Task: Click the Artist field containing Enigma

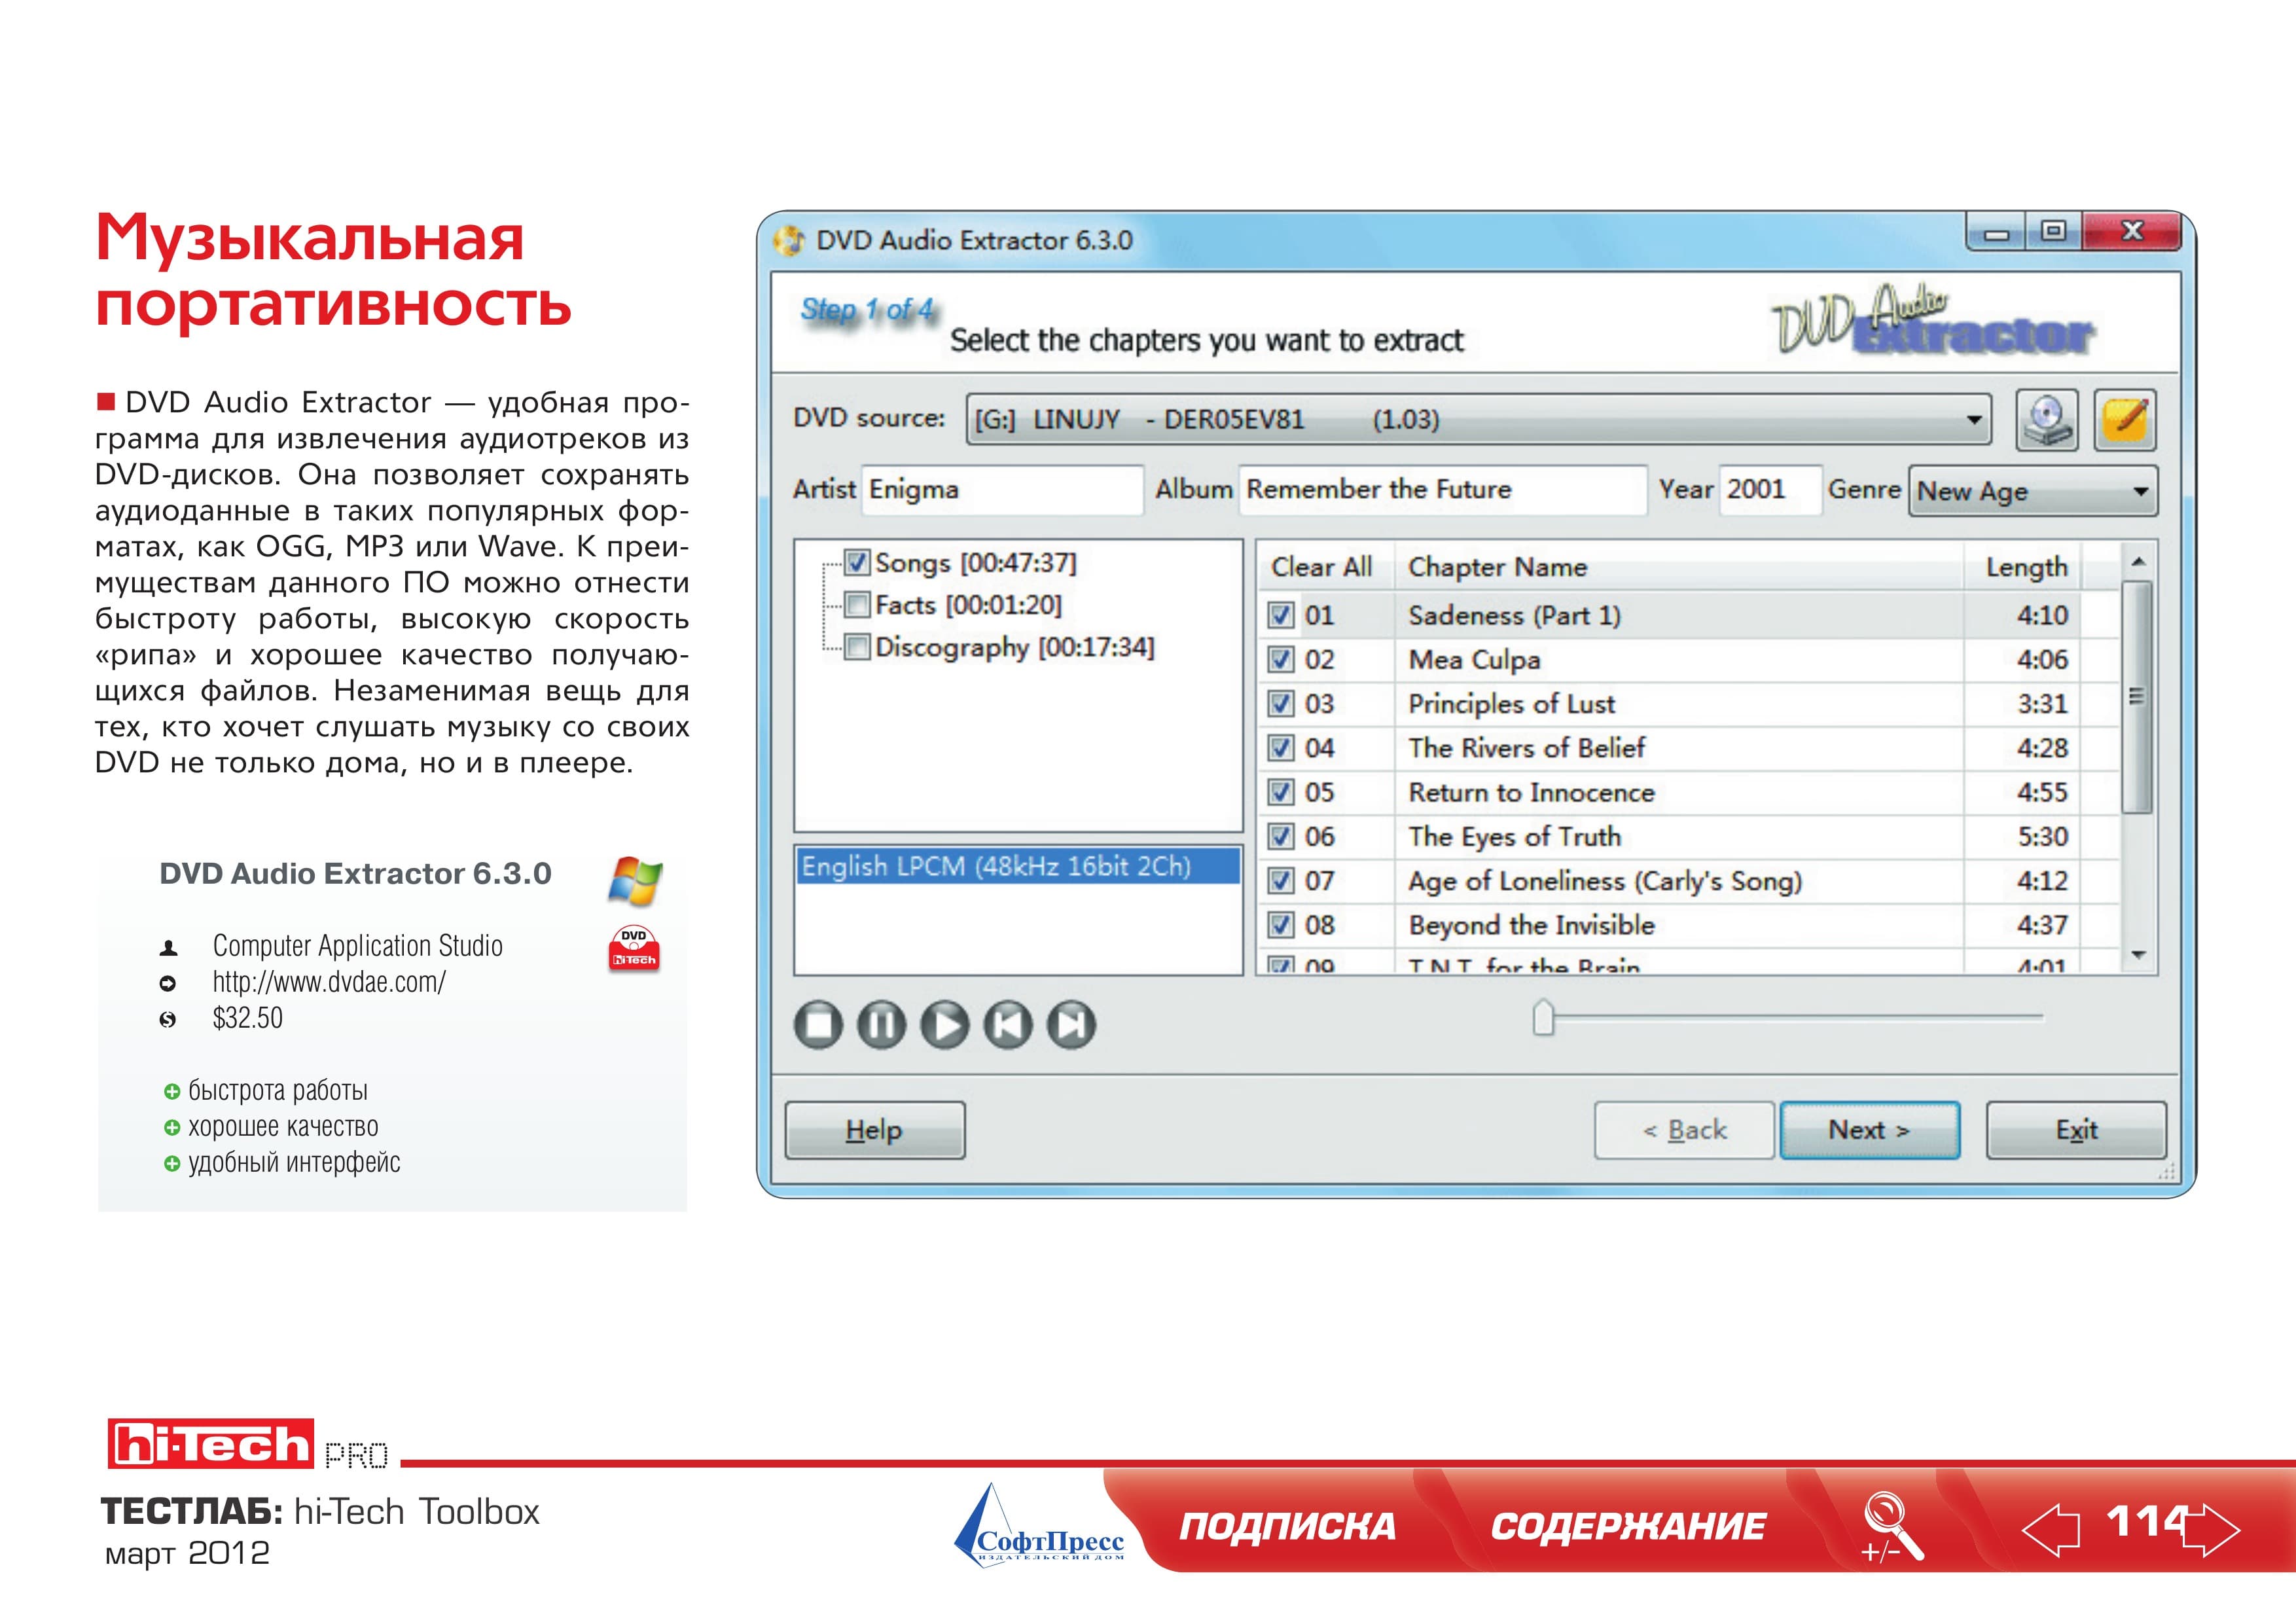Action: pyautogui.click(x=1002, y=490)
